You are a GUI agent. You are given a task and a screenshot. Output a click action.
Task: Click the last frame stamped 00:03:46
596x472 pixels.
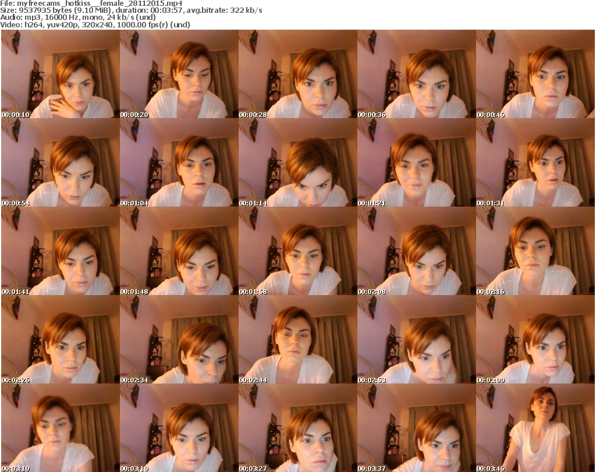(x=535, y=428)
